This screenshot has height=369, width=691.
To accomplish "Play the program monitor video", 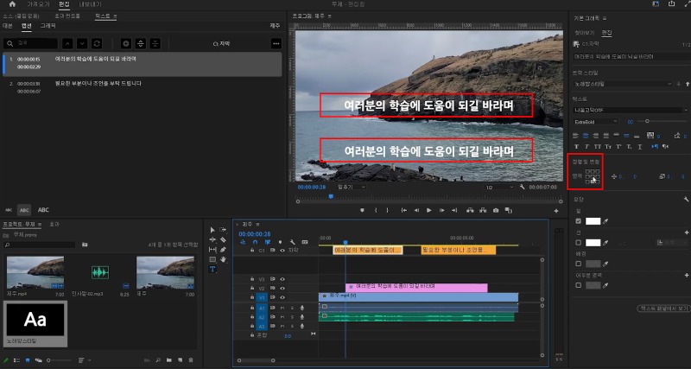I will pos(428,210).
